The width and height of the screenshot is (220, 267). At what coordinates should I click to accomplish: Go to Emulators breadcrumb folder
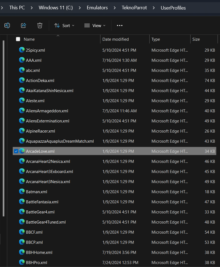coord(97,8)
